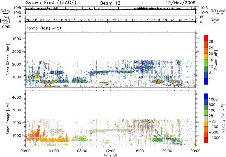Click the light green segment of Velocity colorbar
The image size is (226, 157).
(x=206, y=113)
